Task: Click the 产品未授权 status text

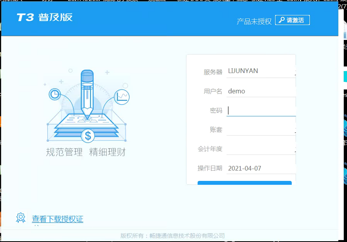Action: [x=254, y=22]
